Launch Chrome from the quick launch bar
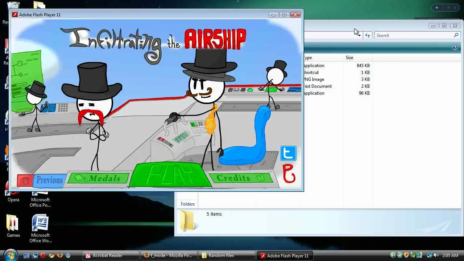464x261 pixels. pyautogui.click(x=51, y=256)
